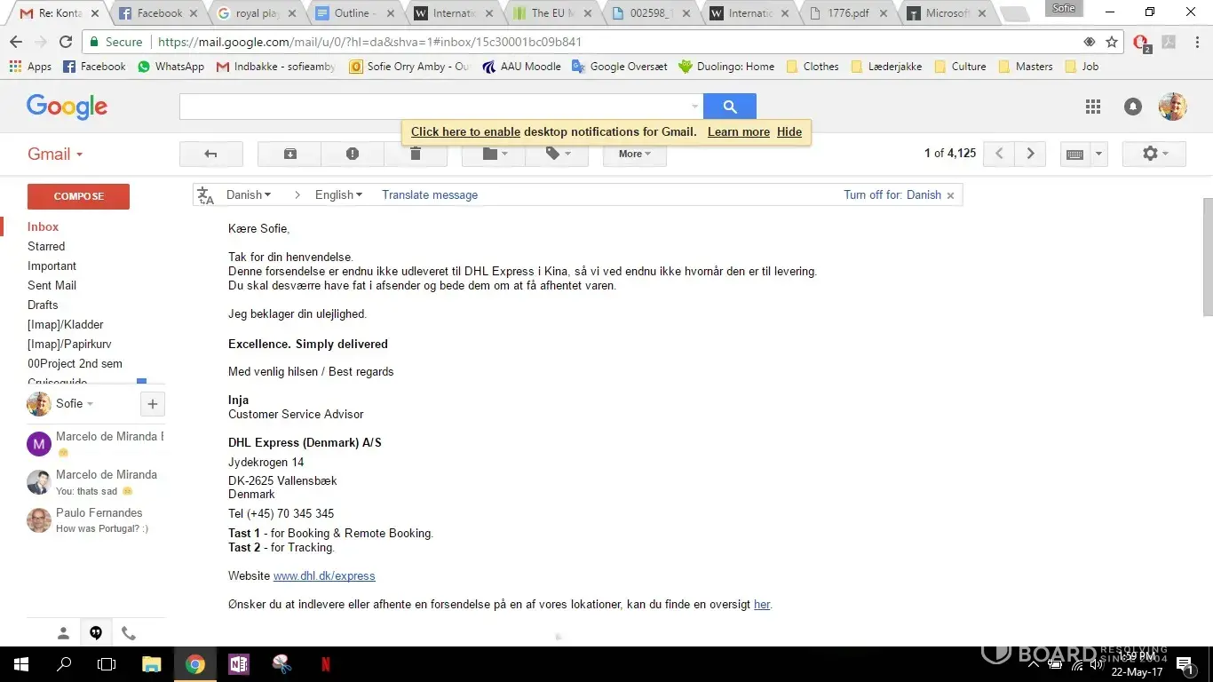Close the Danish translation bar

(950, 195)
